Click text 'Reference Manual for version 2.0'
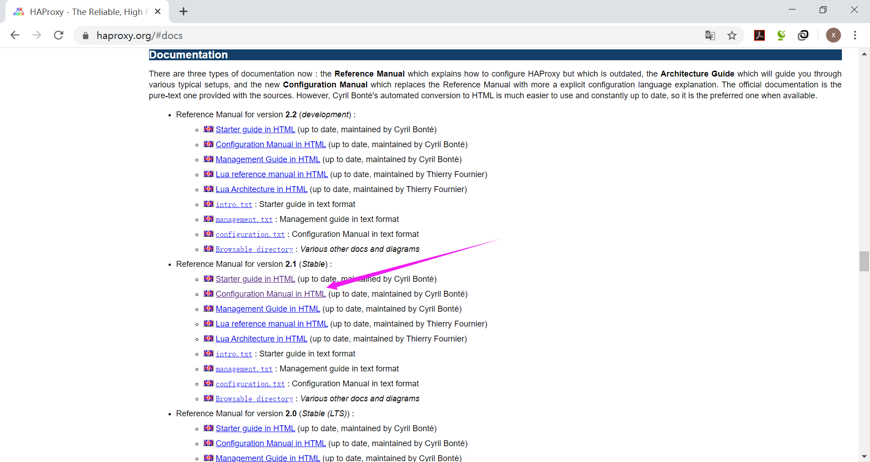The image size is (870, 462). point(236,414)
